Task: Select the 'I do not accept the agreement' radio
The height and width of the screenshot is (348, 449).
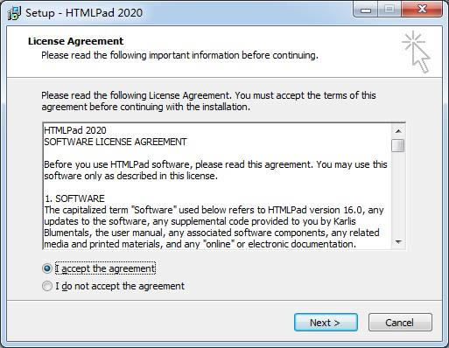Action: 47,286
